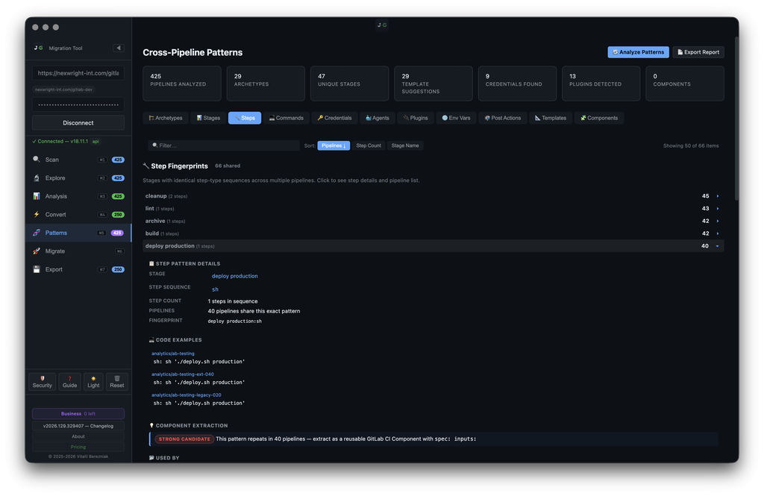Open the Security shield button

coord(43,381)
